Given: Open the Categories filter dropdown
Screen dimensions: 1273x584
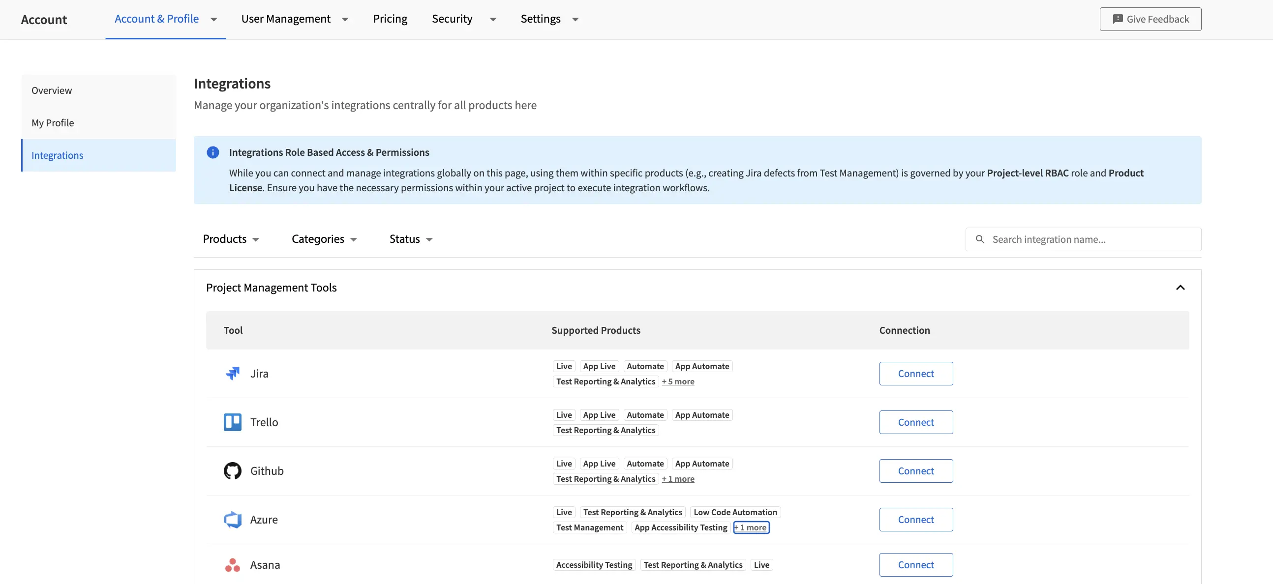Looking at the screenshot, I should click(324, 239).
